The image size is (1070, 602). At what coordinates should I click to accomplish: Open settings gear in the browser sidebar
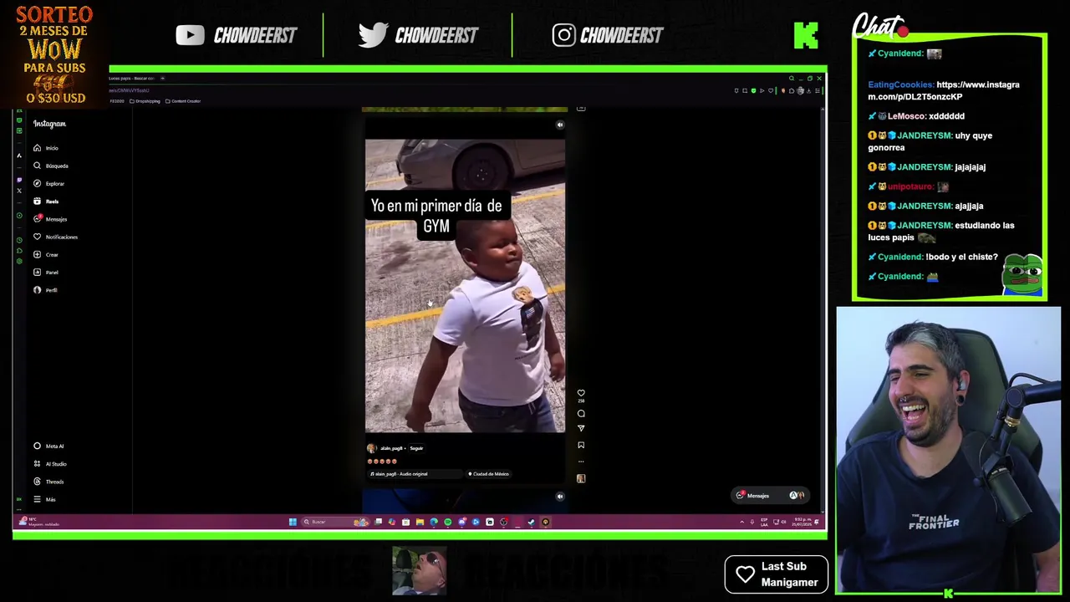point(19,260)
